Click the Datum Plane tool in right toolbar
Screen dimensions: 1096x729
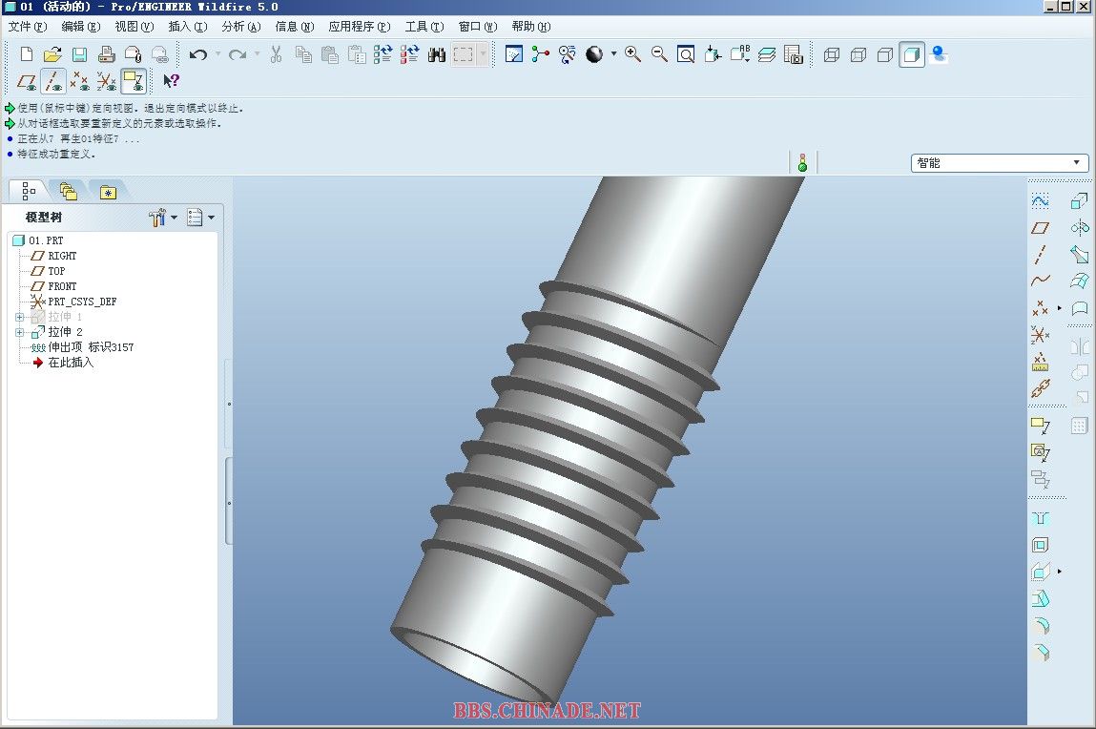[x=1040, y=228]
